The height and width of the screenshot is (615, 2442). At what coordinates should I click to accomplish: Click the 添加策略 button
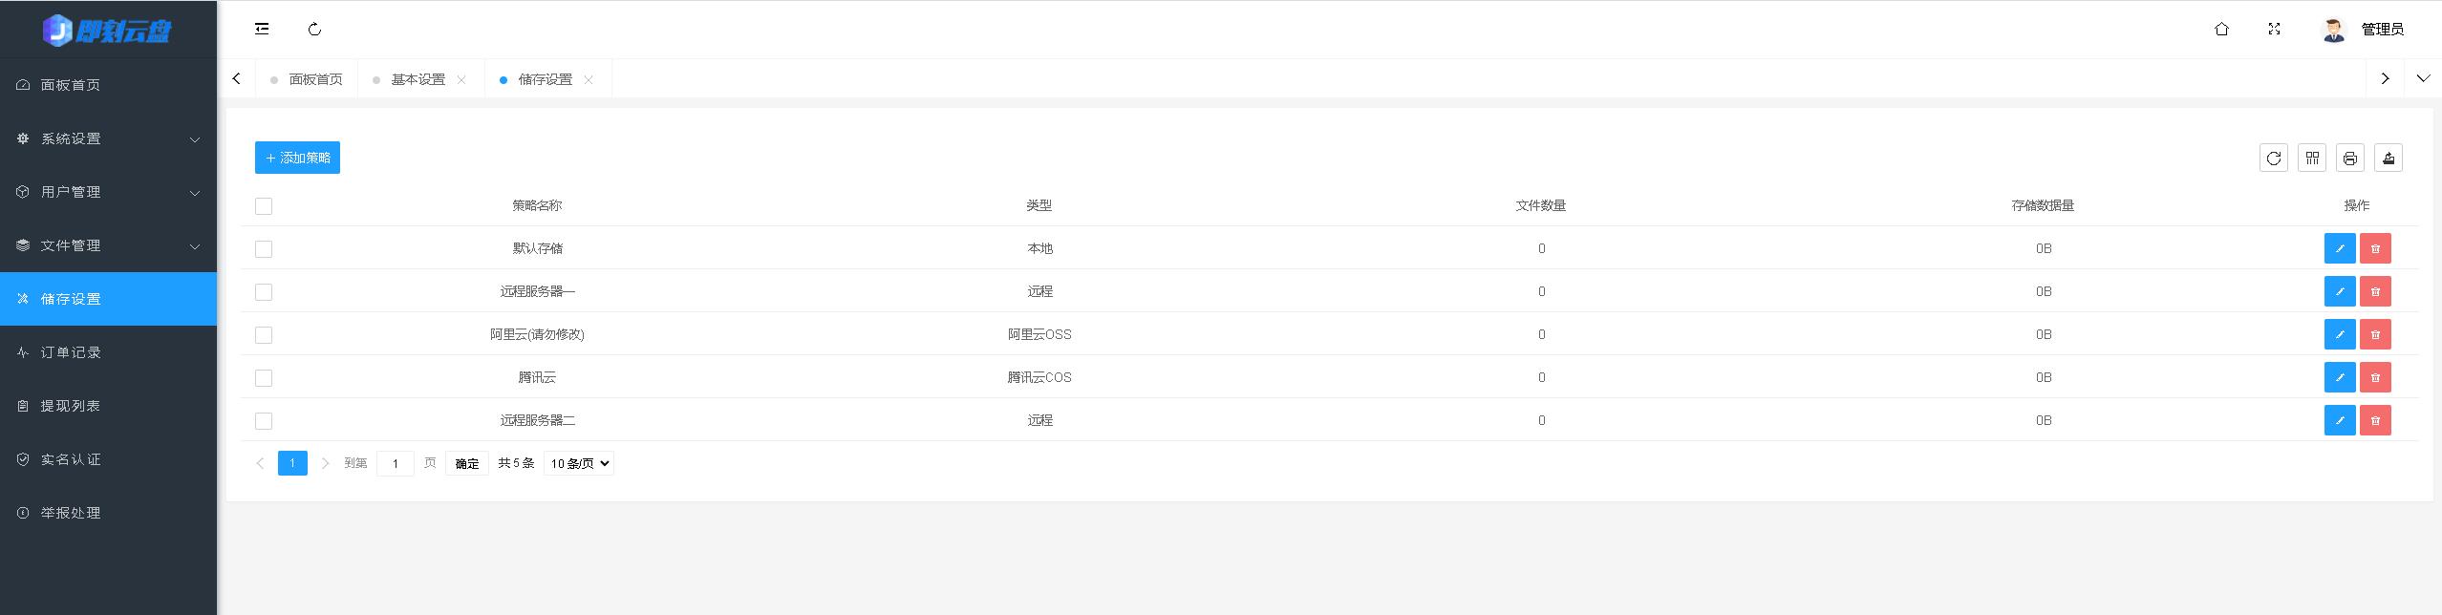pos(297,159)
